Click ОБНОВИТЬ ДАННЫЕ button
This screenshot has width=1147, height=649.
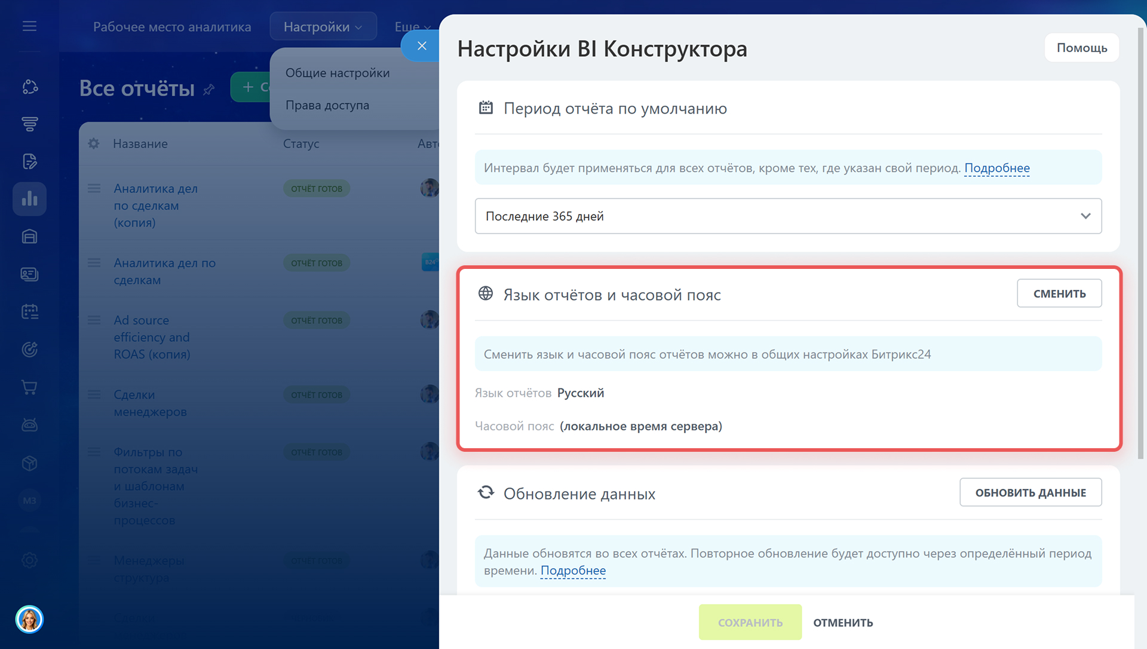(1030, 492)
